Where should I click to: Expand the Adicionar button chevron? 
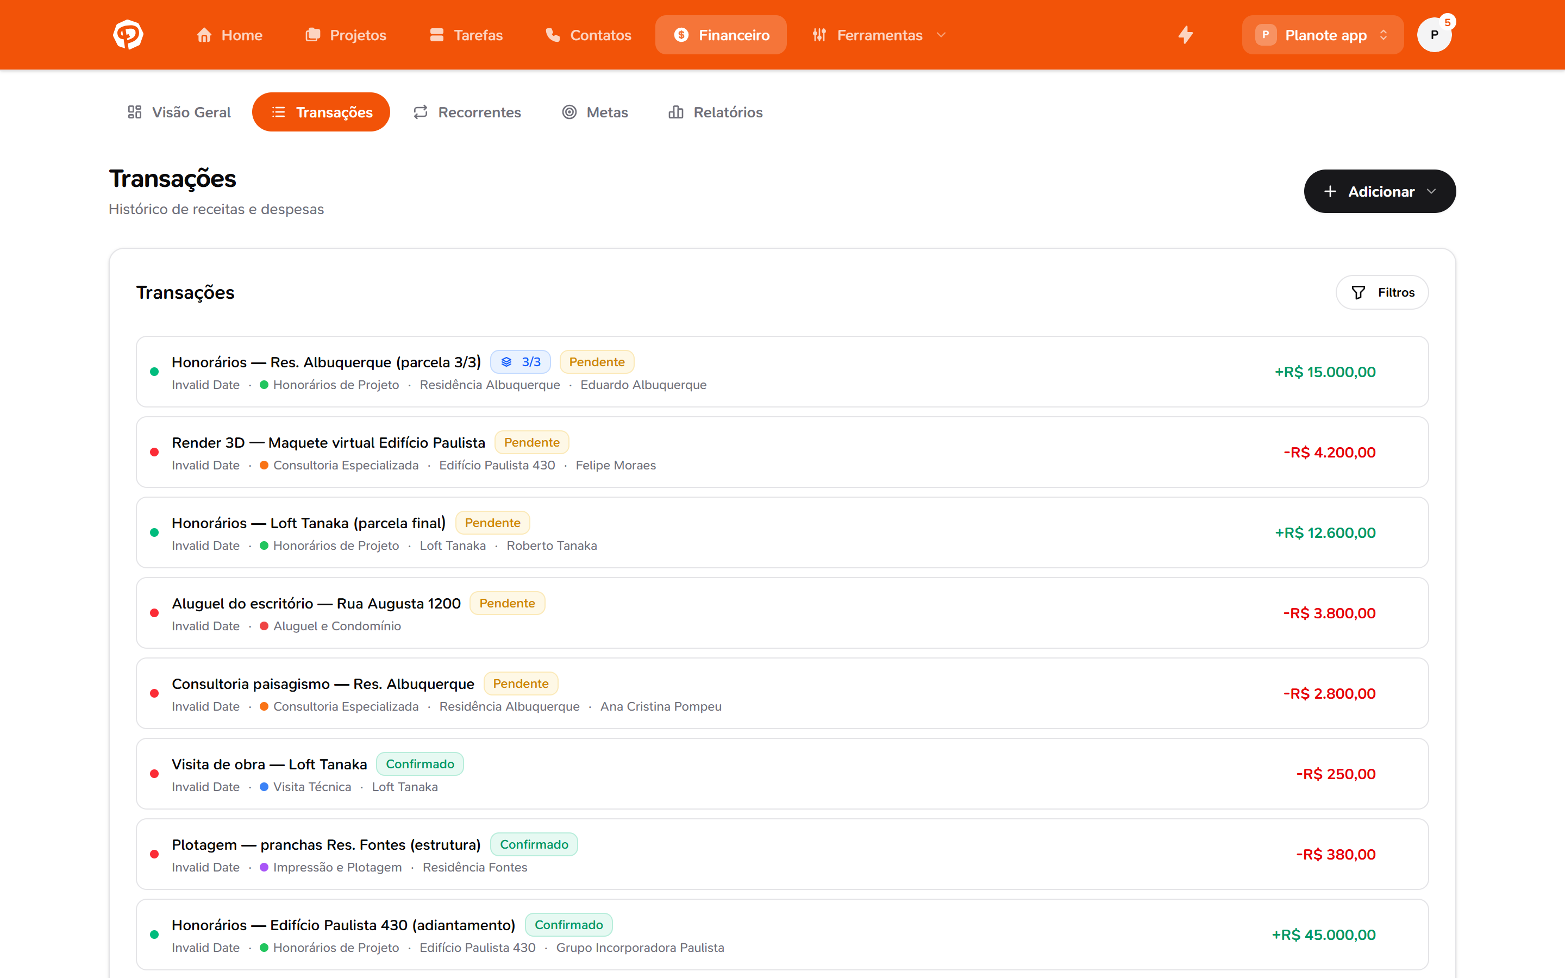tap(1431, 191)
